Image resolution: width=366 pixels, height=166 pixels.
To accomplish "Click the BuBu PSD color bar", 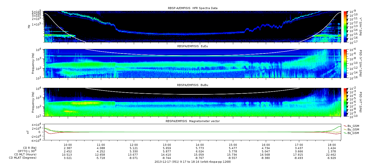I will click(x=345, y=102).
